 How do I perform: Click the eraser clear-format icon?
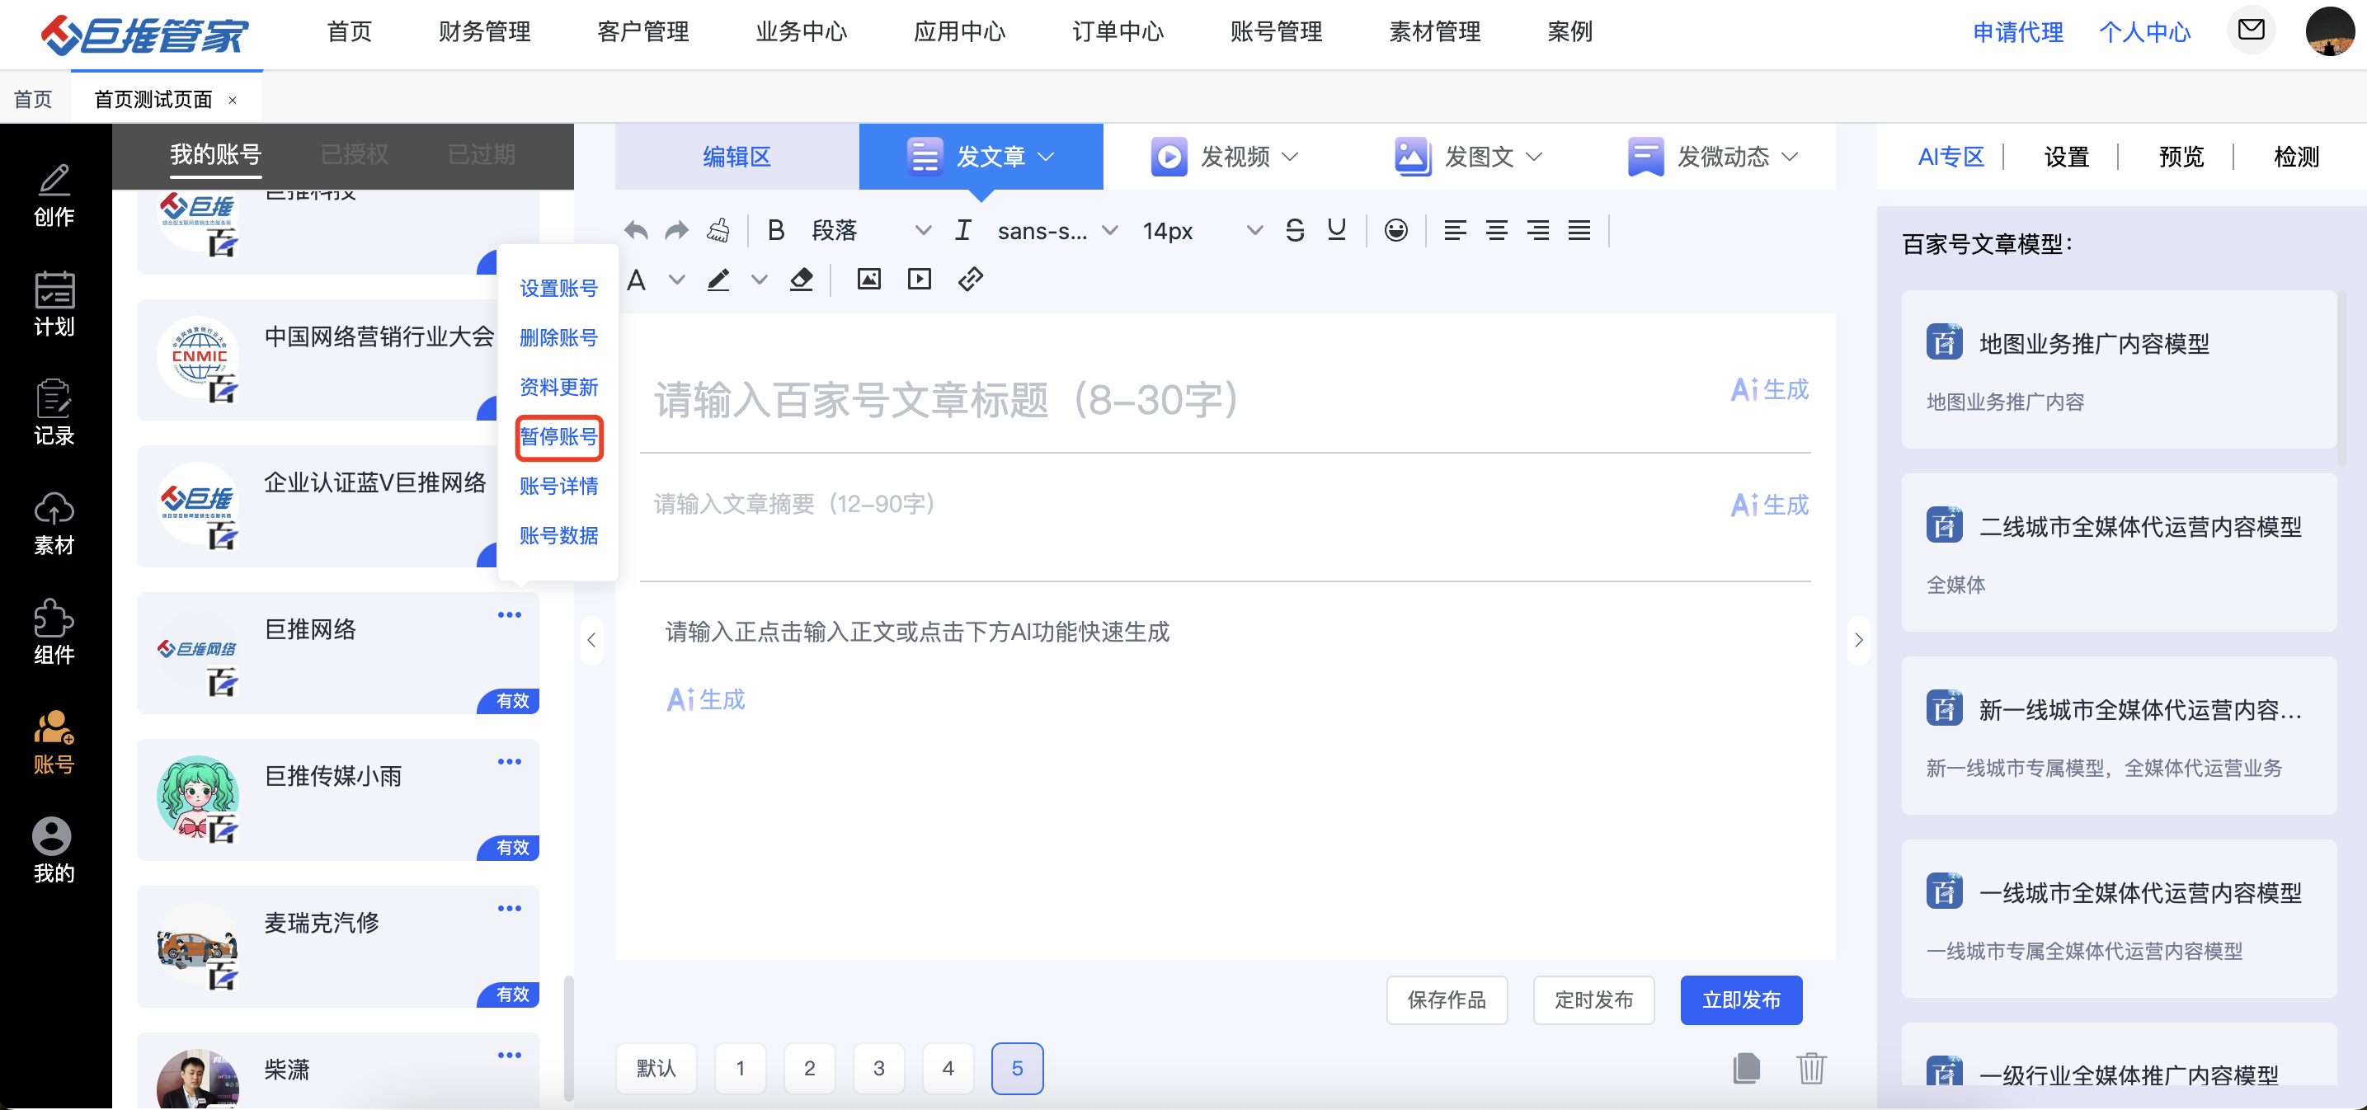pyautogui.click(x=802, y=280)
